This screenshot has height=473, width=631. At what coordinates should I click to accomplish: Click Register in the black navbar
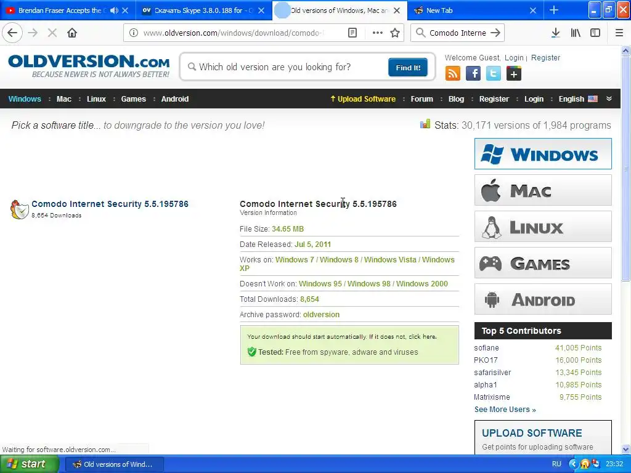click(494, 99)
